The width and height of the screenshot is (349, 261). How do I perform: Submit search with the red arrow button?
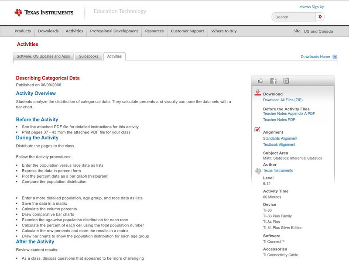point(320,17)
